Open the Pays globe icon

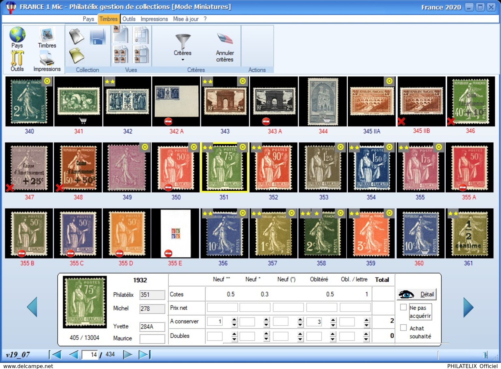[x=17, y=35]
